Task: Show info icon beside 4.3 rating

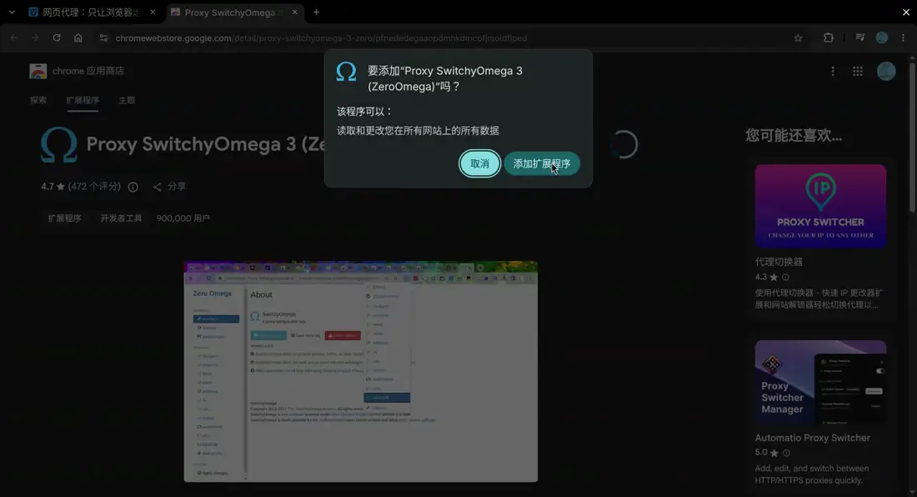Action: pyautogui.click(x=785, y=277)
